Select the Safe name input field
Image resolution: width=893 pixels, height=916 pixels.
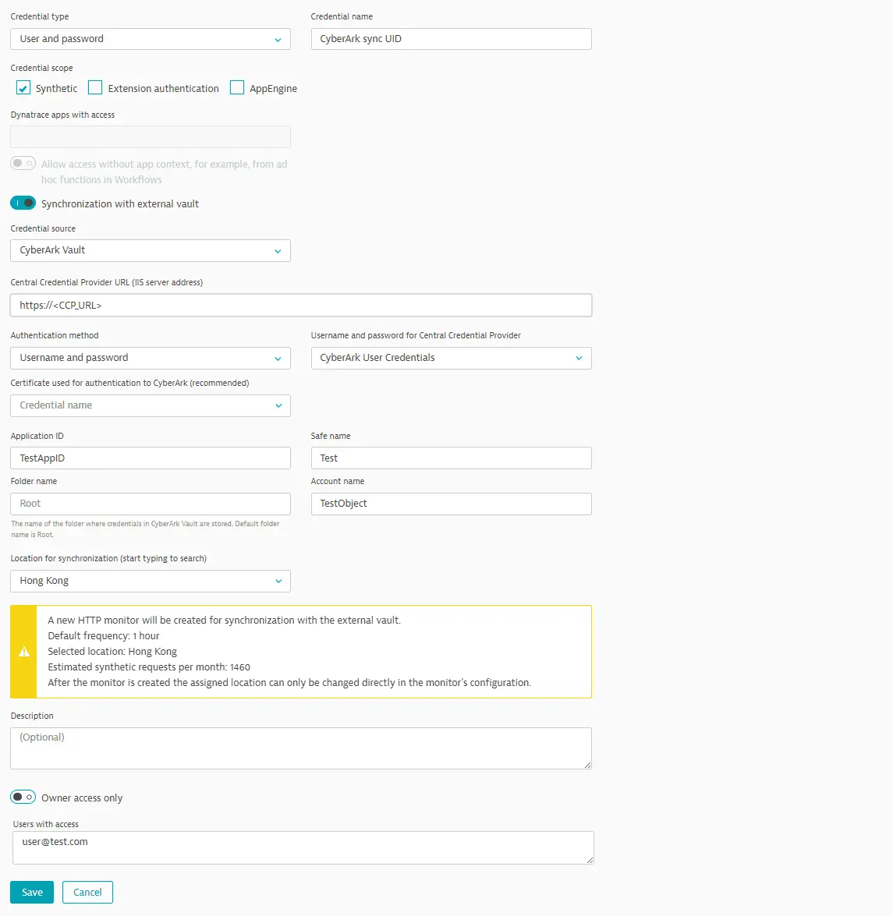pos(451,458)
